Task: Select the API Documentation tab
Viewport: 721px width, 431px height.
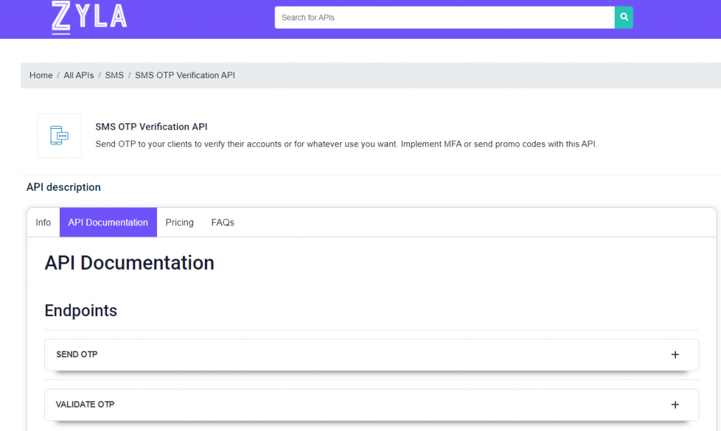Action: (x=108, y=223)
